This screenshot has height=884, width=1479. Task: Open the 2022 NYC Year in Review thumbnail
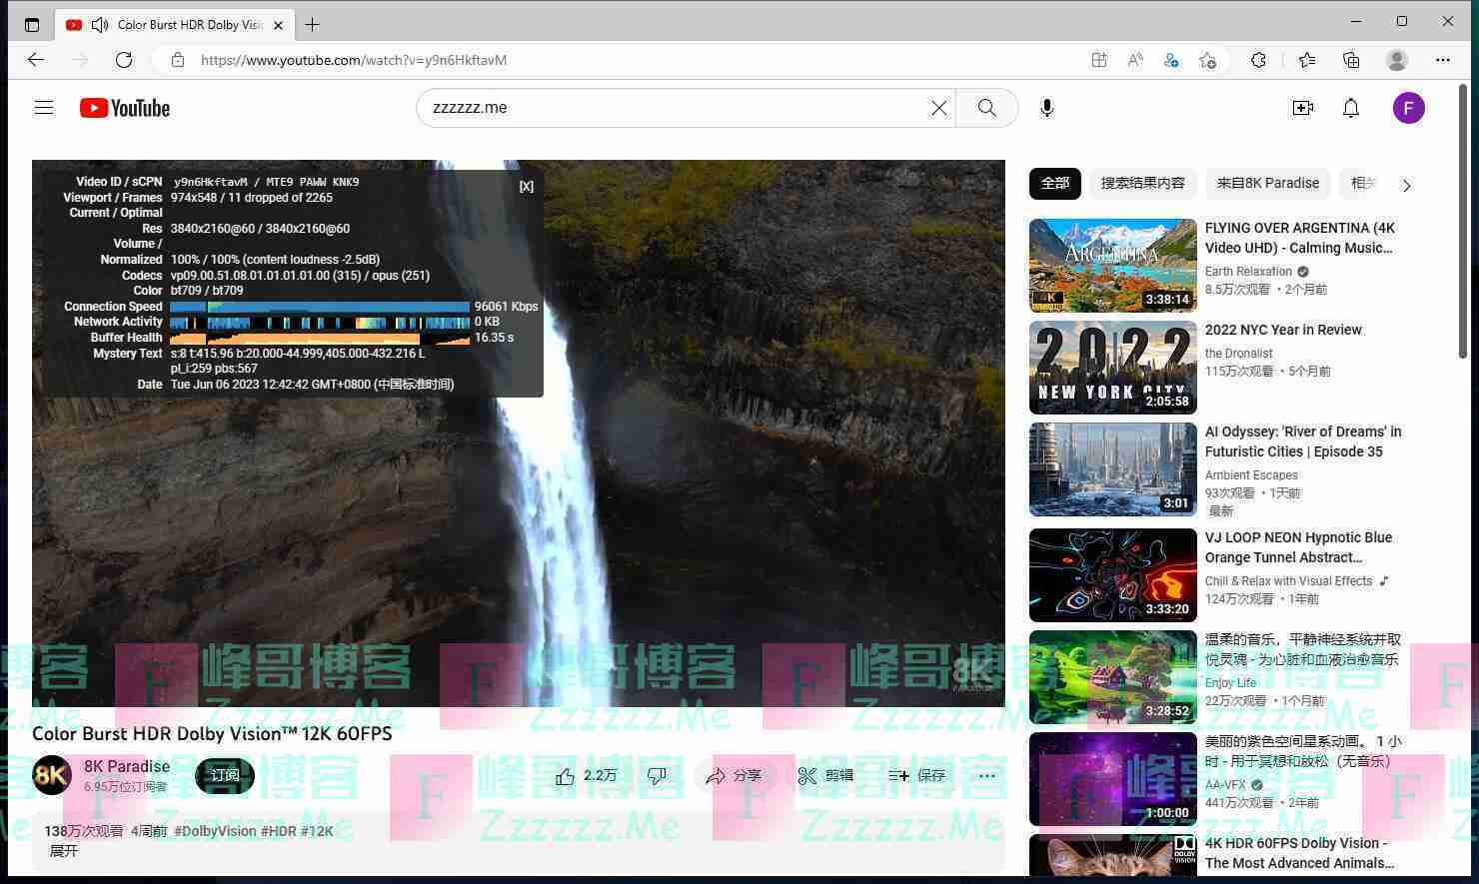(x=1112, y=368)
